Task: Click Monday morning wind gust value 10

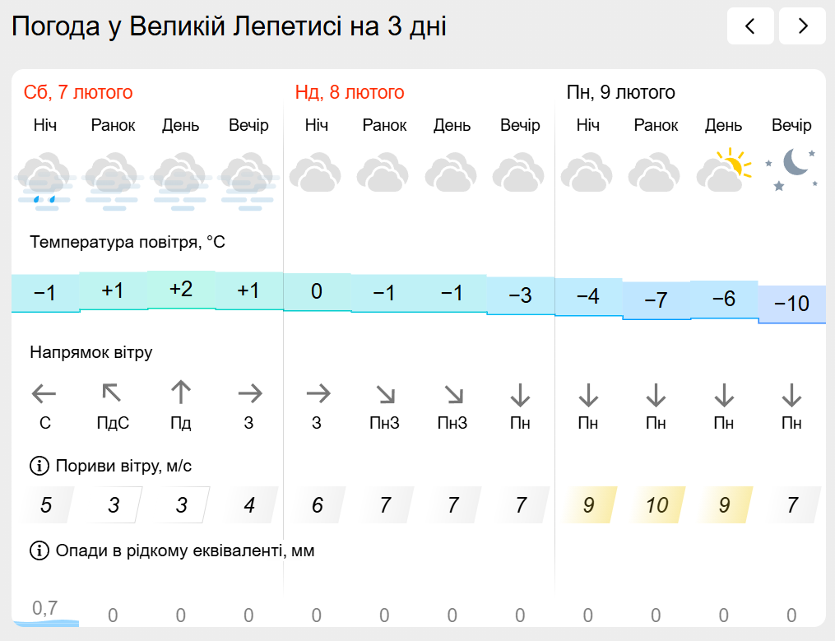Action: pos(656,505)
